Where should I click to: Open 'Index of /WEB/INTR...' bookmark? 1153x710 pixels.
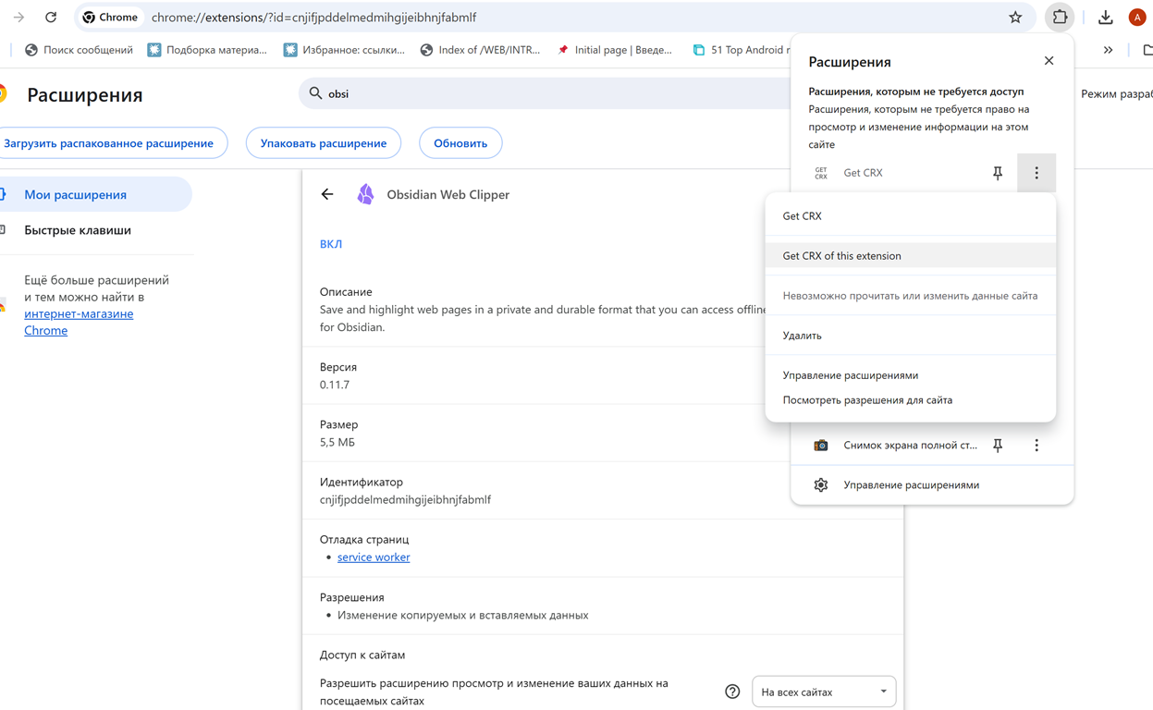480,50
